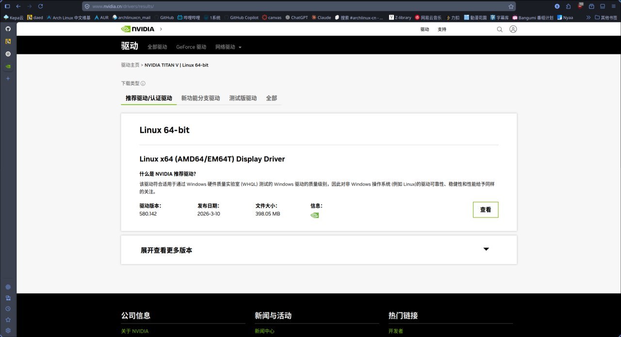Click the new tab plus icon in the sidebar

click(8, 78)
